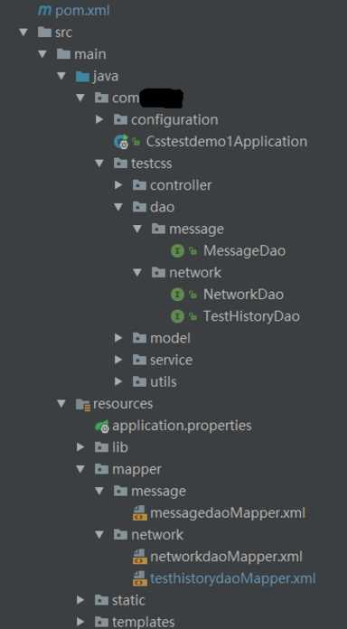Viewport: 347px width, 629px height.
Task: Collapse the dao package
Action: point(118,207)
